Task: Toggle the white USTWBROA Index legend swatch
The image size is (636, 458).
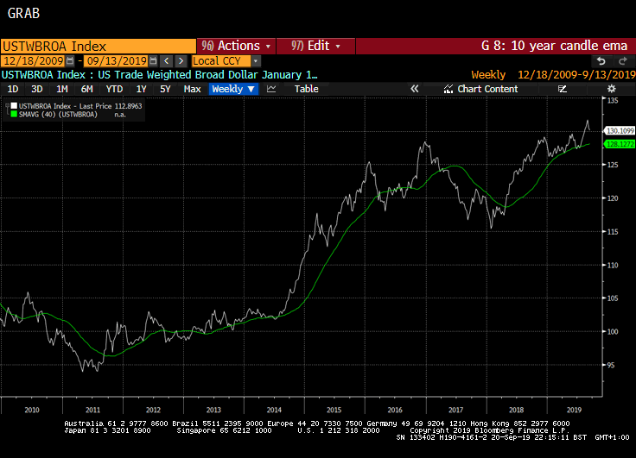Action: [x=14, y=106]
